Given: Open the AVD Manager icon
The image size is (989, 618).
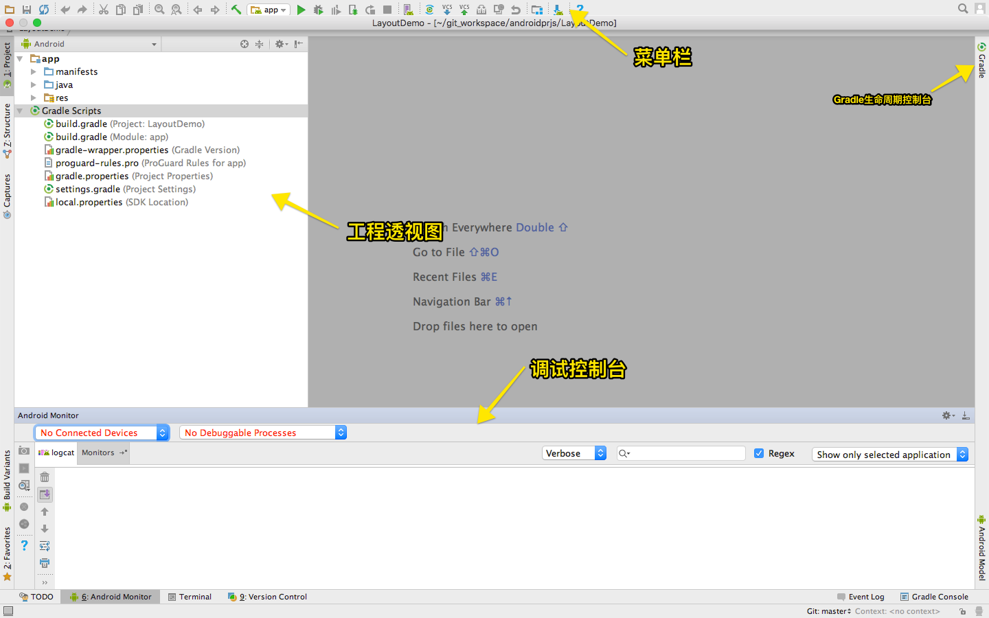Looking at the screenshot, I should tap(409, 10).
